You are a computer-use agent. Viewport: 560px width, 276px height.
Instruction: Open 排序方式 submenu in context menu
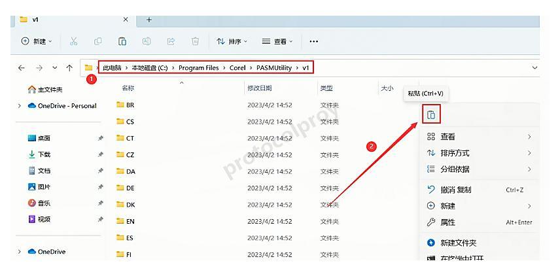tap(480, 153)
